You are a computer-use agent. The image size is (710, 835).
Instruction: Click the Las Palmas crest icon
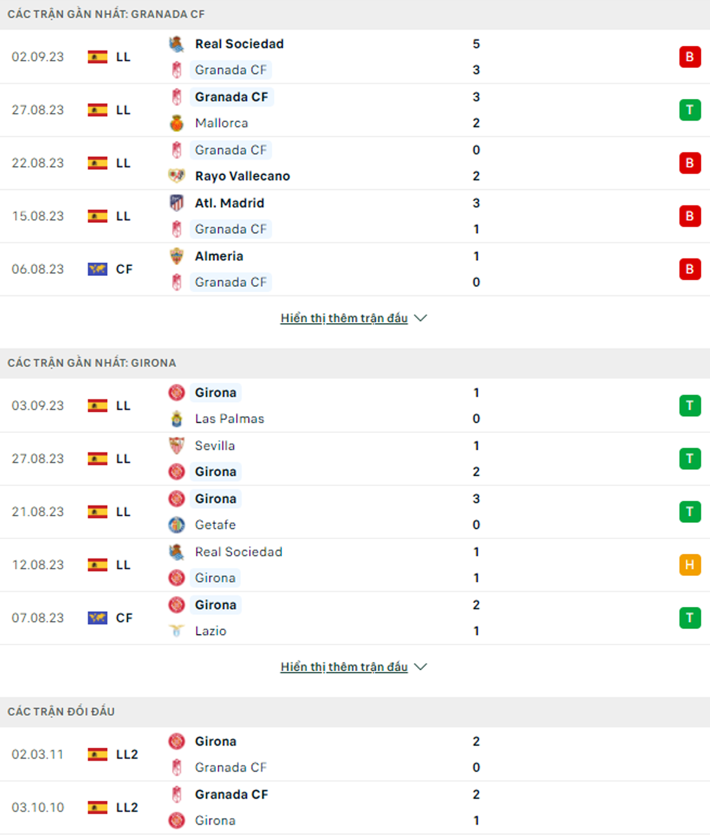177,419
